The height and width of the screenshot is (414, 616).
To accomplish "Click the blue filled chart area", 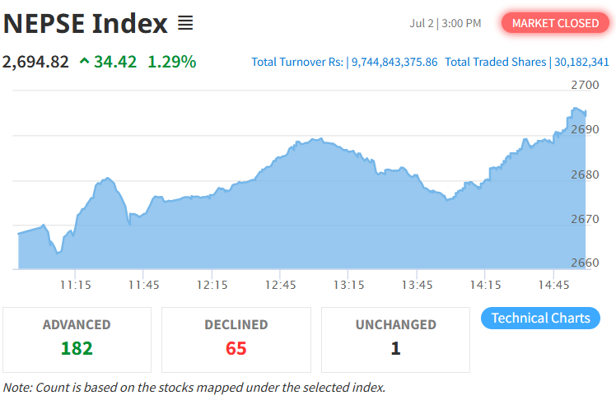I will (301, 220).
